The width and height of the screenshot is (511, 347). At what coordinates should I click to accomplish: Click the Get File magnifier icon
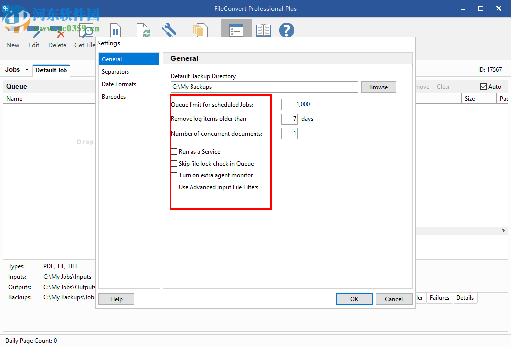87,30
